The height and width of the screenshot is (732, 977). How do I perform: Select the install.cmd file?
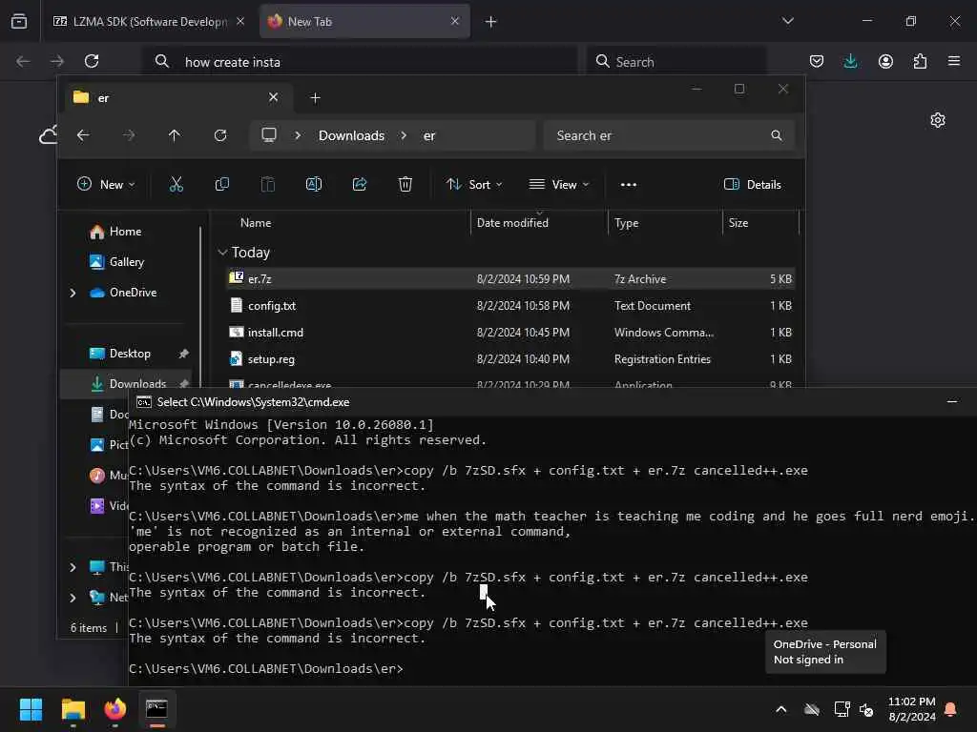click(x=510, y=333)
